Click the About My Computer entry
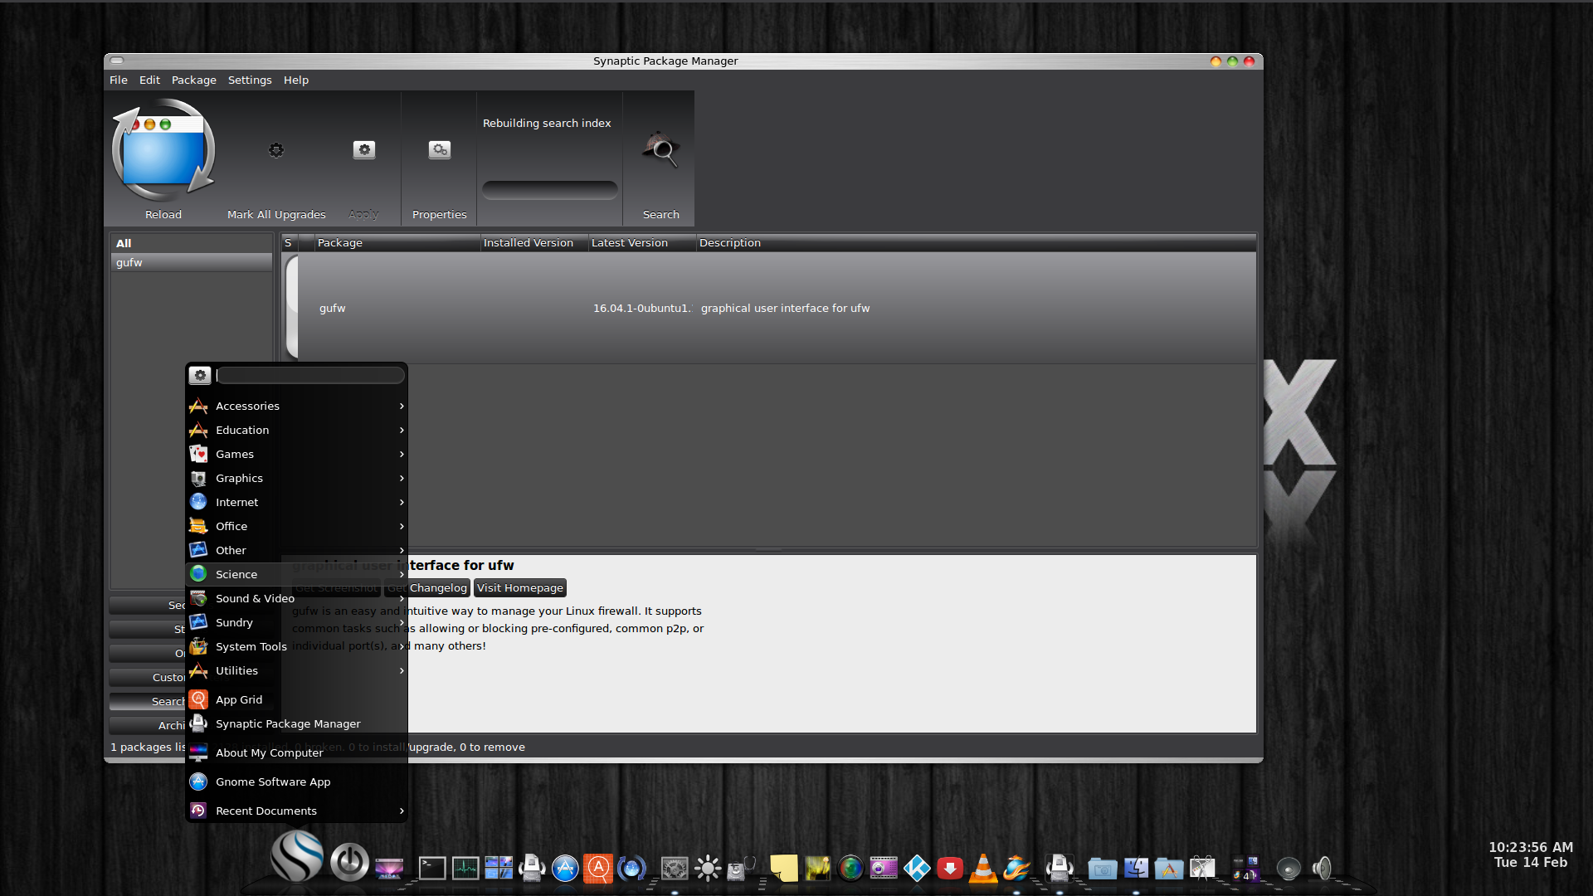 point(269,752)
